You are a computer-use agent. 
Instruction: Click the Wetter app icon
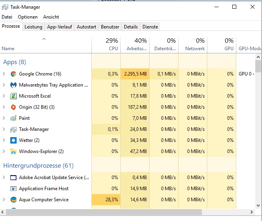point(13,140)
